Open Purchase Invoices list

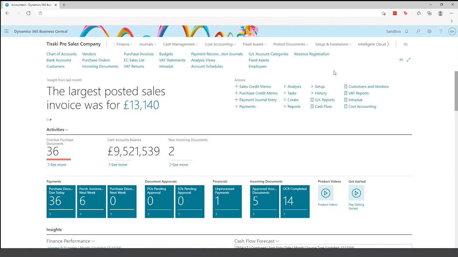(x=139, y=54)
